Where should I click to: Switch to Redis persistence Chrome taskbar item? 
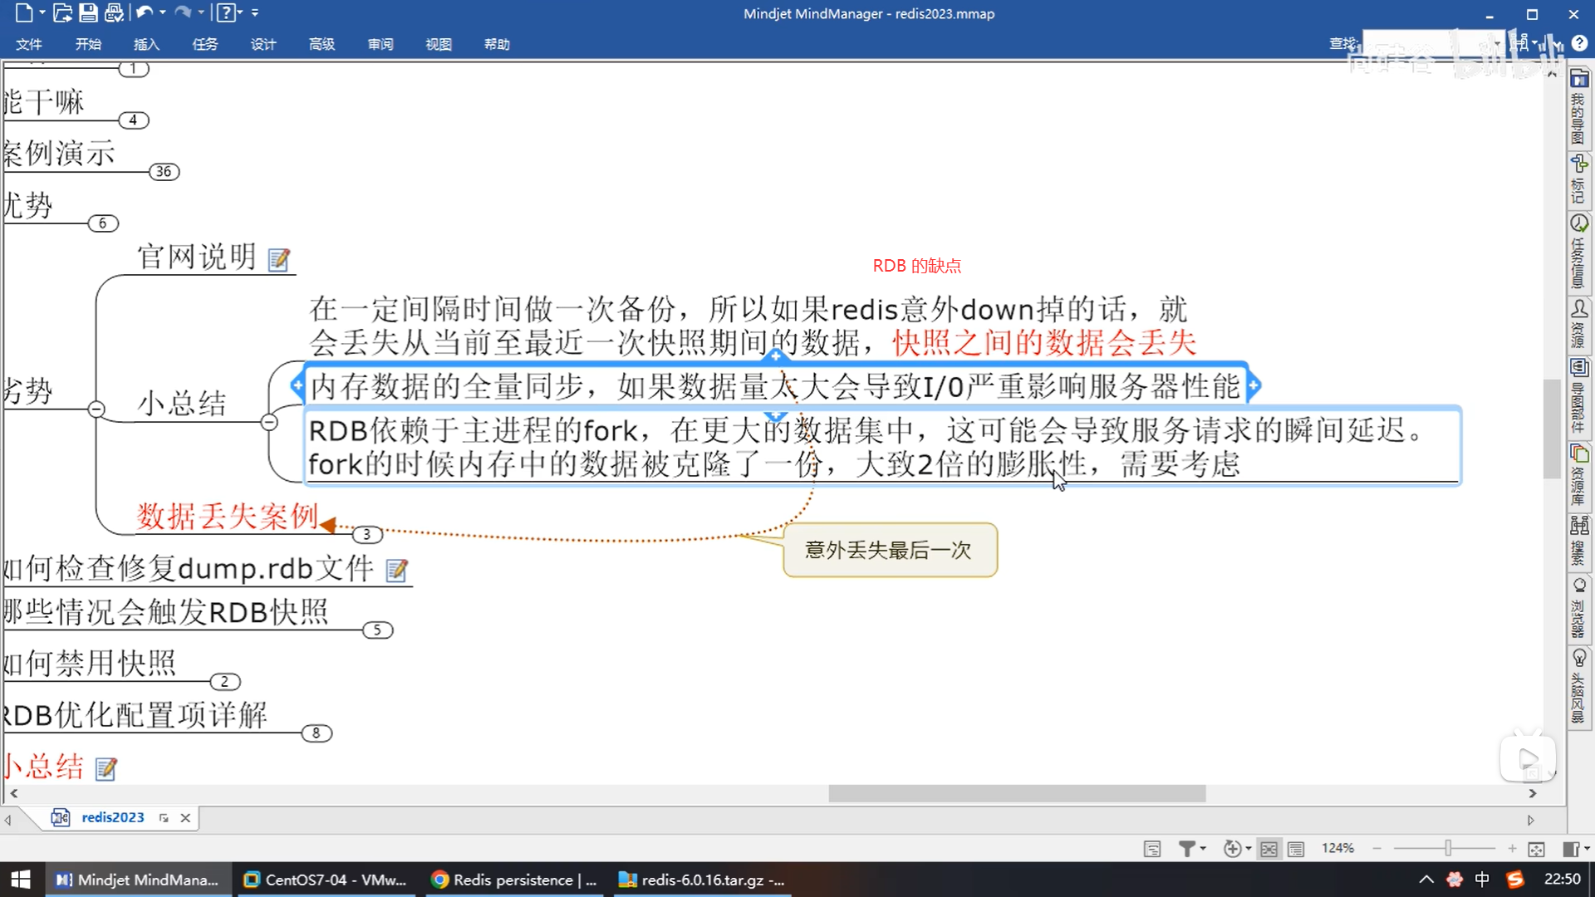pos(515,880)
